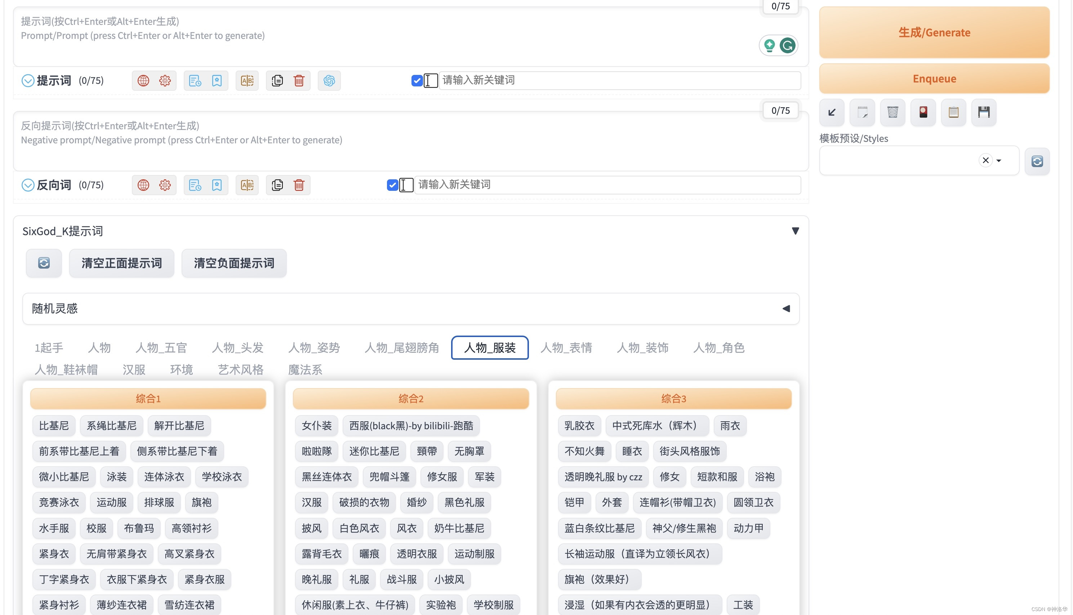Focus the negative prompt text area
The height and width of the screenshot is (615, 1073).
(x=411, y=141)
